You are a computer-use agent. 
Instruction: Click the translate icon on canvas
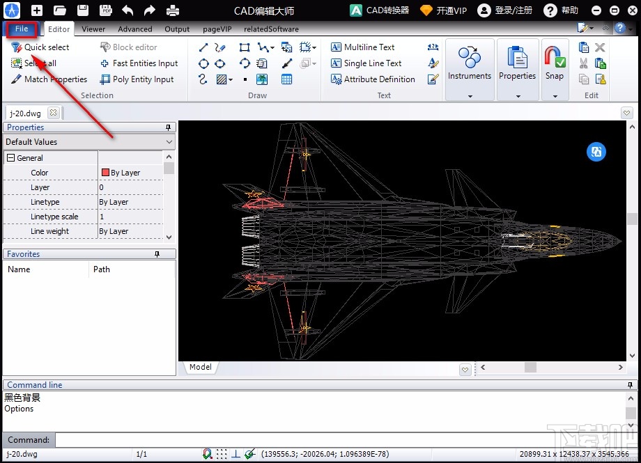(x=596, y=152)
